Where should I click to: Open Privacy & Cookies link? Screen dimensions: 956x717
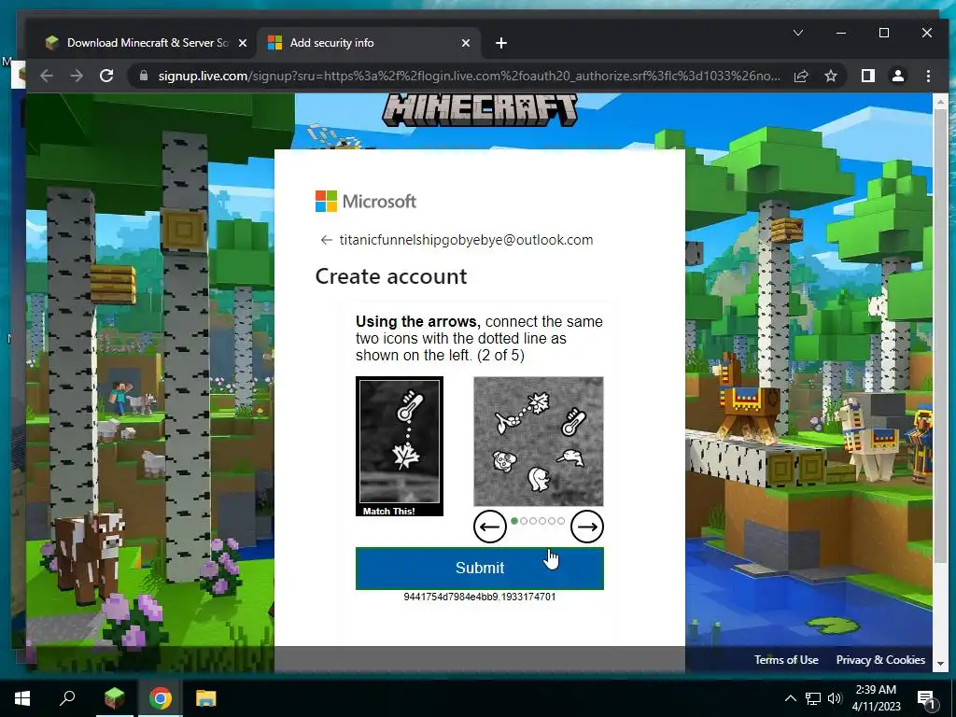point(880,660)
